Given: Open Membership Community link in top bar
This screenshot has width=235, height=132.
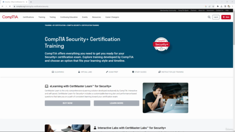Looking at the screenshot, I should (168, 11).
